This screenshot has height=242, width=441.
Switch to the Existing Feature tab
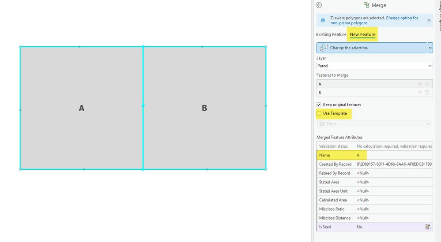pyautogui.click(x=331, y=34)
